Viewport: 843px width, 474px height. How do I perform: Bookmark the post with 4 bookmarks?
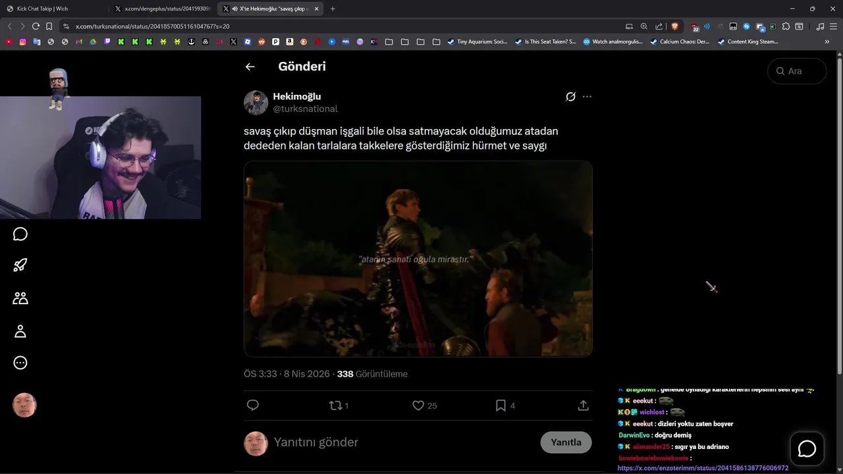tap(505, 406)
